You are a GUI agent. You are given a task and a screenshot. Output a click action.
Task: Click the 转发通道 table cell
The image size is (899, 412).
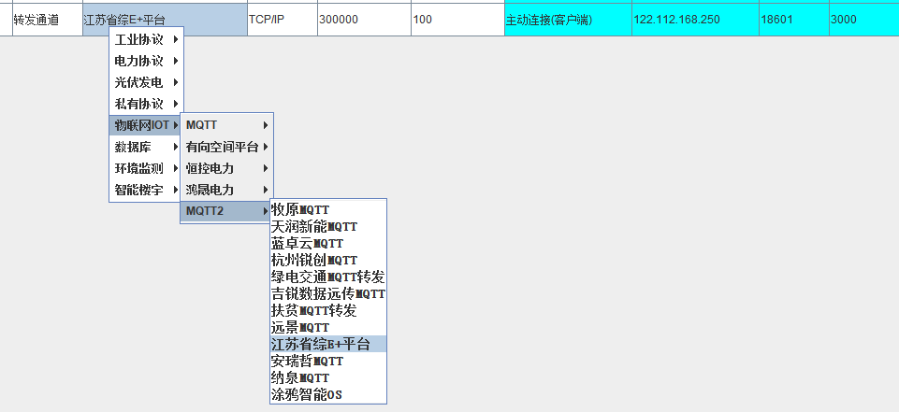(48, 20)
